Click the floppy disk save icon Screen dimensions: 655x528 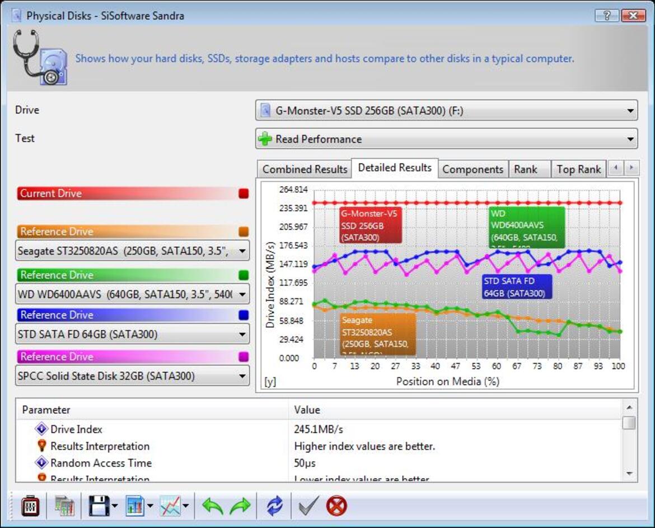[99, 506]
